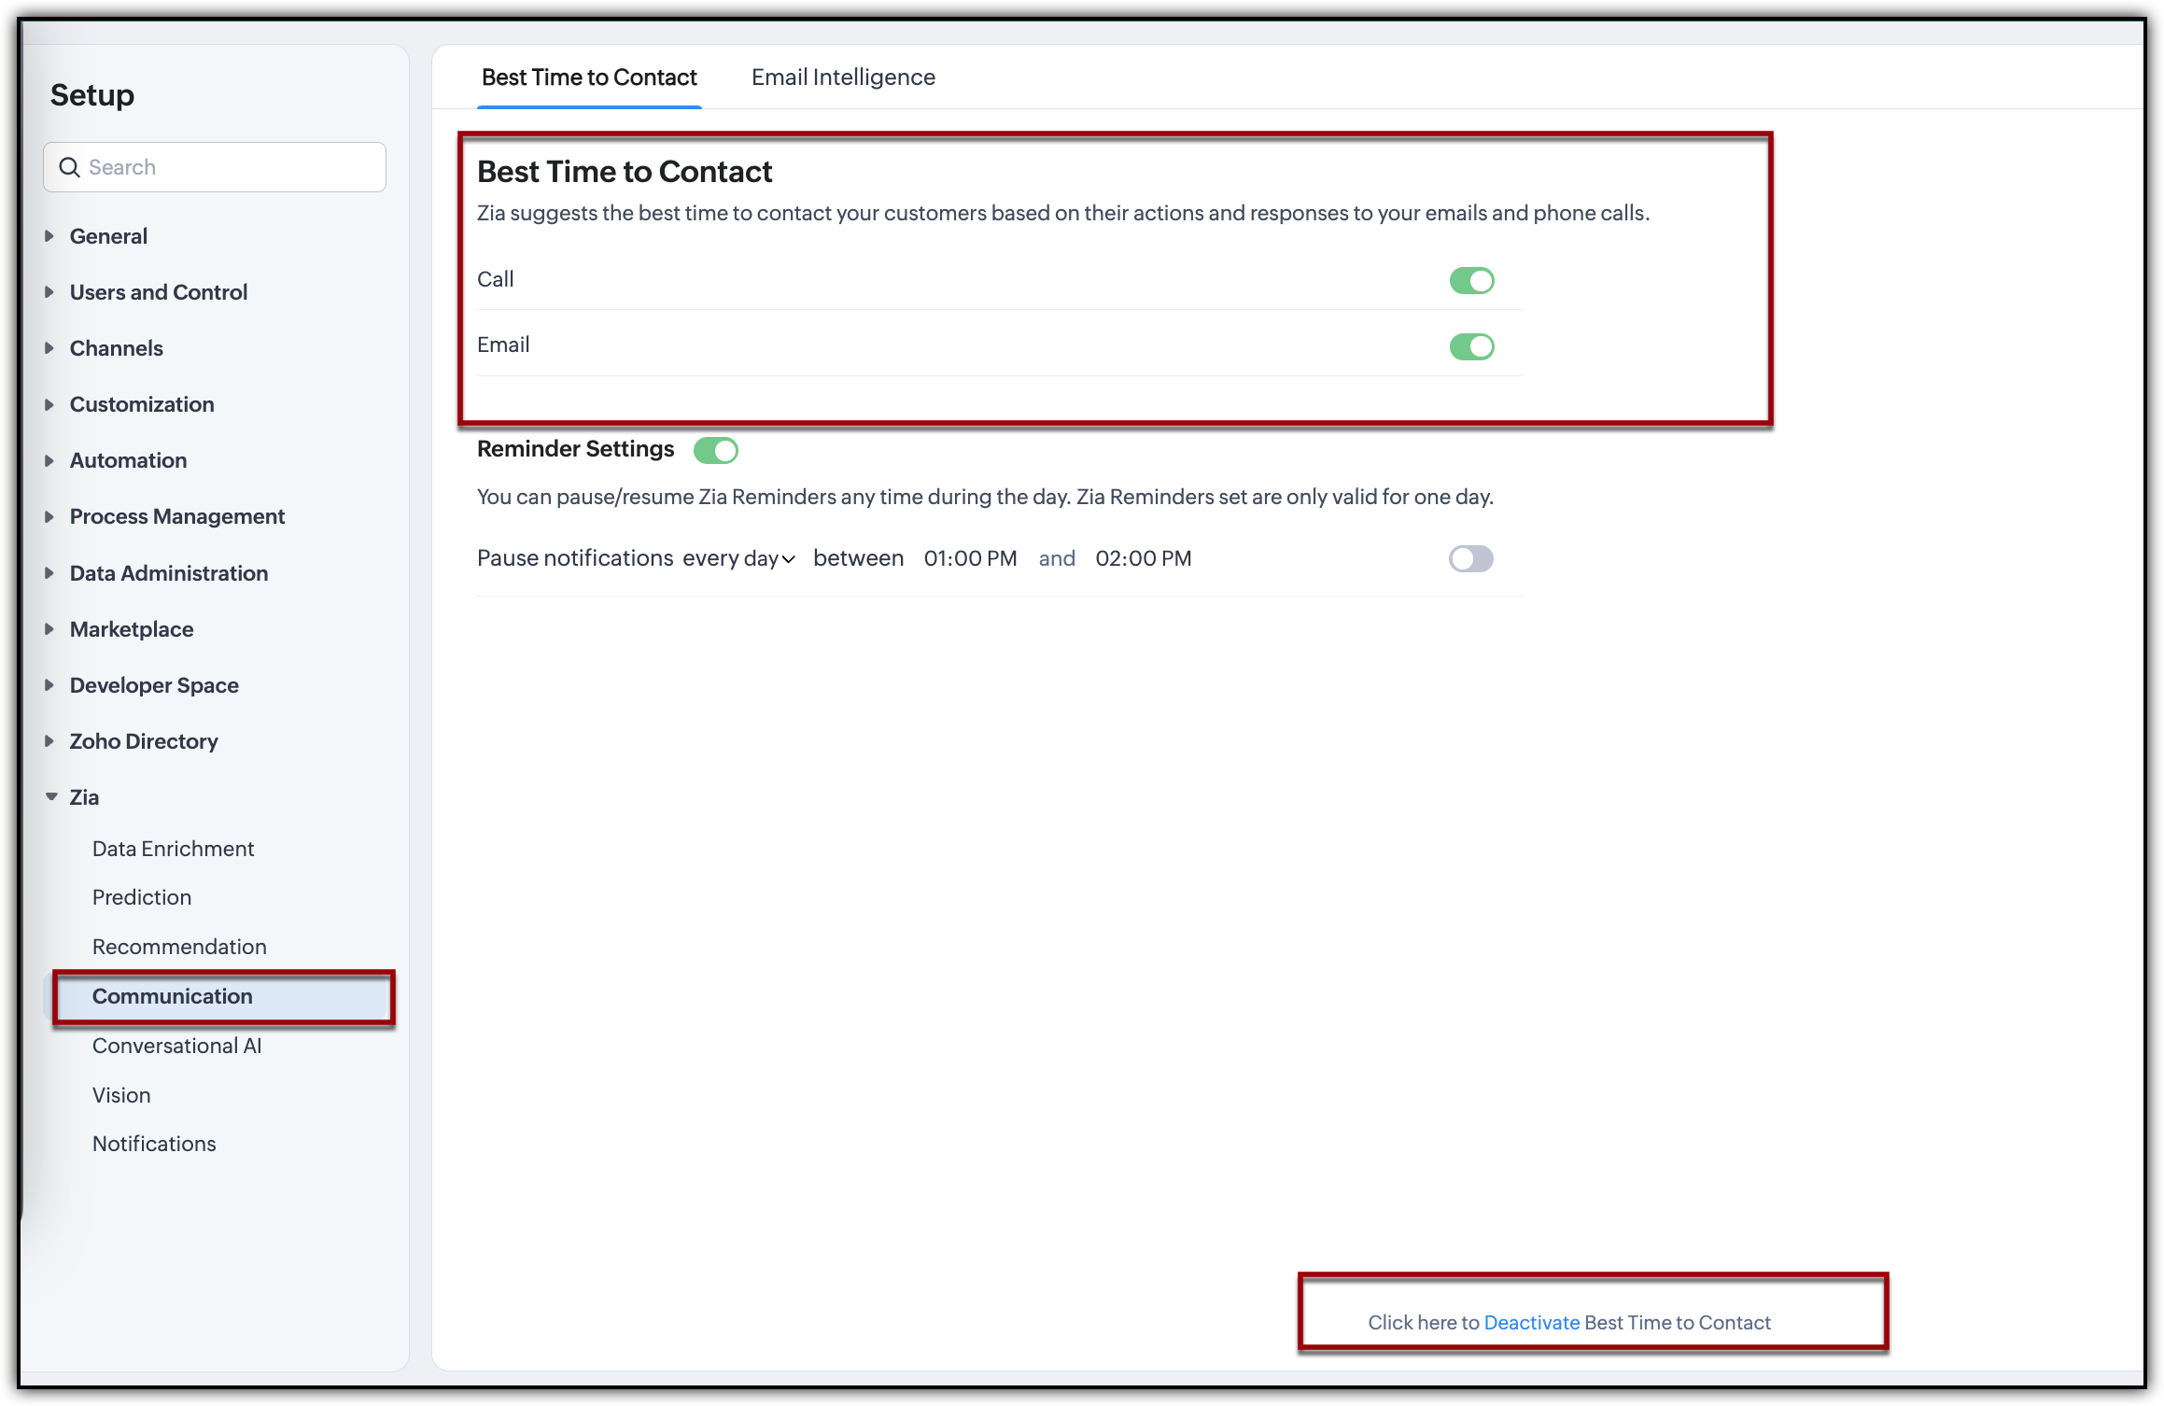The width and height of the screenshot is (2164, 1406).
Task: Expand the General section arrow
Action: point(49,236)
